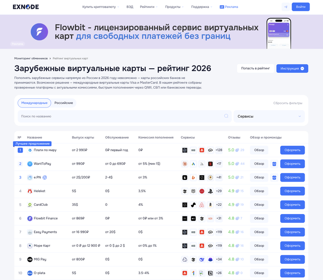Open Обзор for CardClub
The height and width of the screenshot is (280, 323).
point(259,205)
